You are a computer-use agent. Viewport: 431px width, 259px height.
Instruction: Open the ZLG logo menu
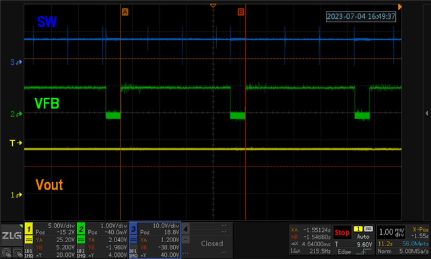(x=11, y=235)
